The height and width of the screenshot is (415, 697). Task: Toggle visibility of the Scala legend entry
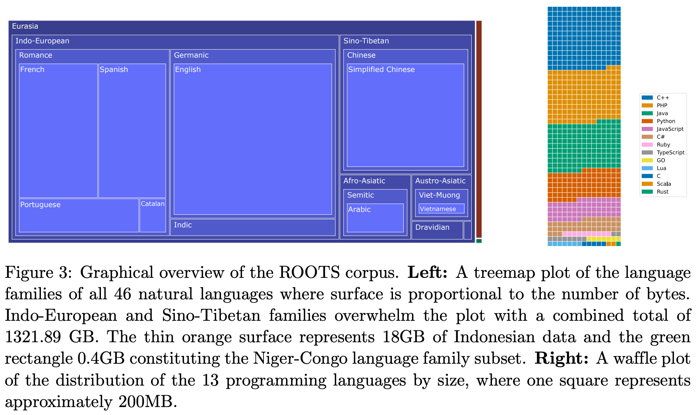coord(662,184)
